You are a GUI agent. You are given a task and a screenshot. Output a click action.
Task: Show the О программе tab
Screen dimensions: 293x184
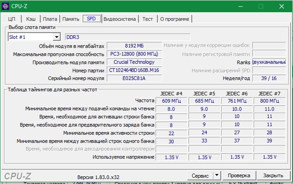(x=175, y=19)
